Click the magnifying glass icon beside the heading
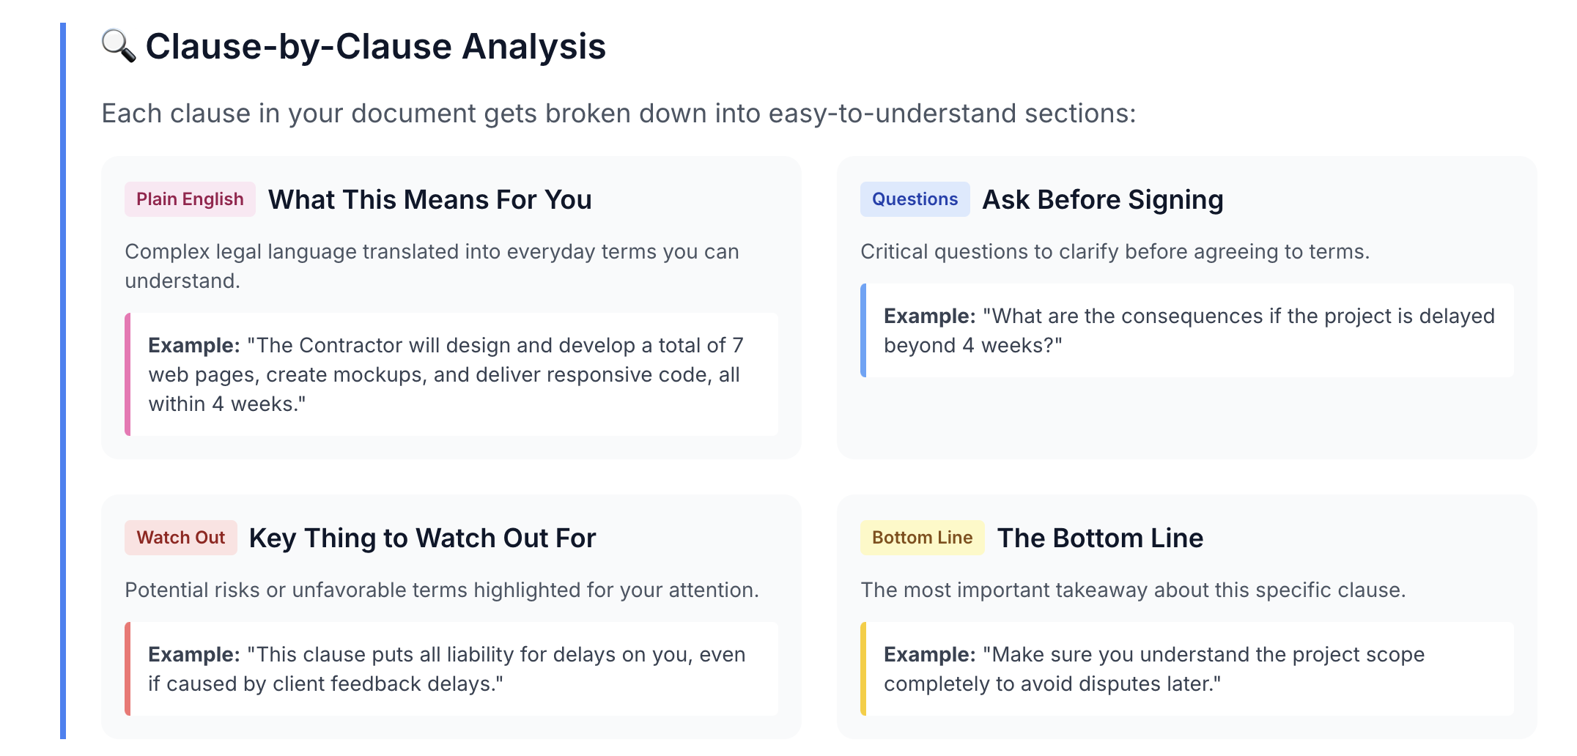Viewport: 1577px width, 756px height. (119, 46)
